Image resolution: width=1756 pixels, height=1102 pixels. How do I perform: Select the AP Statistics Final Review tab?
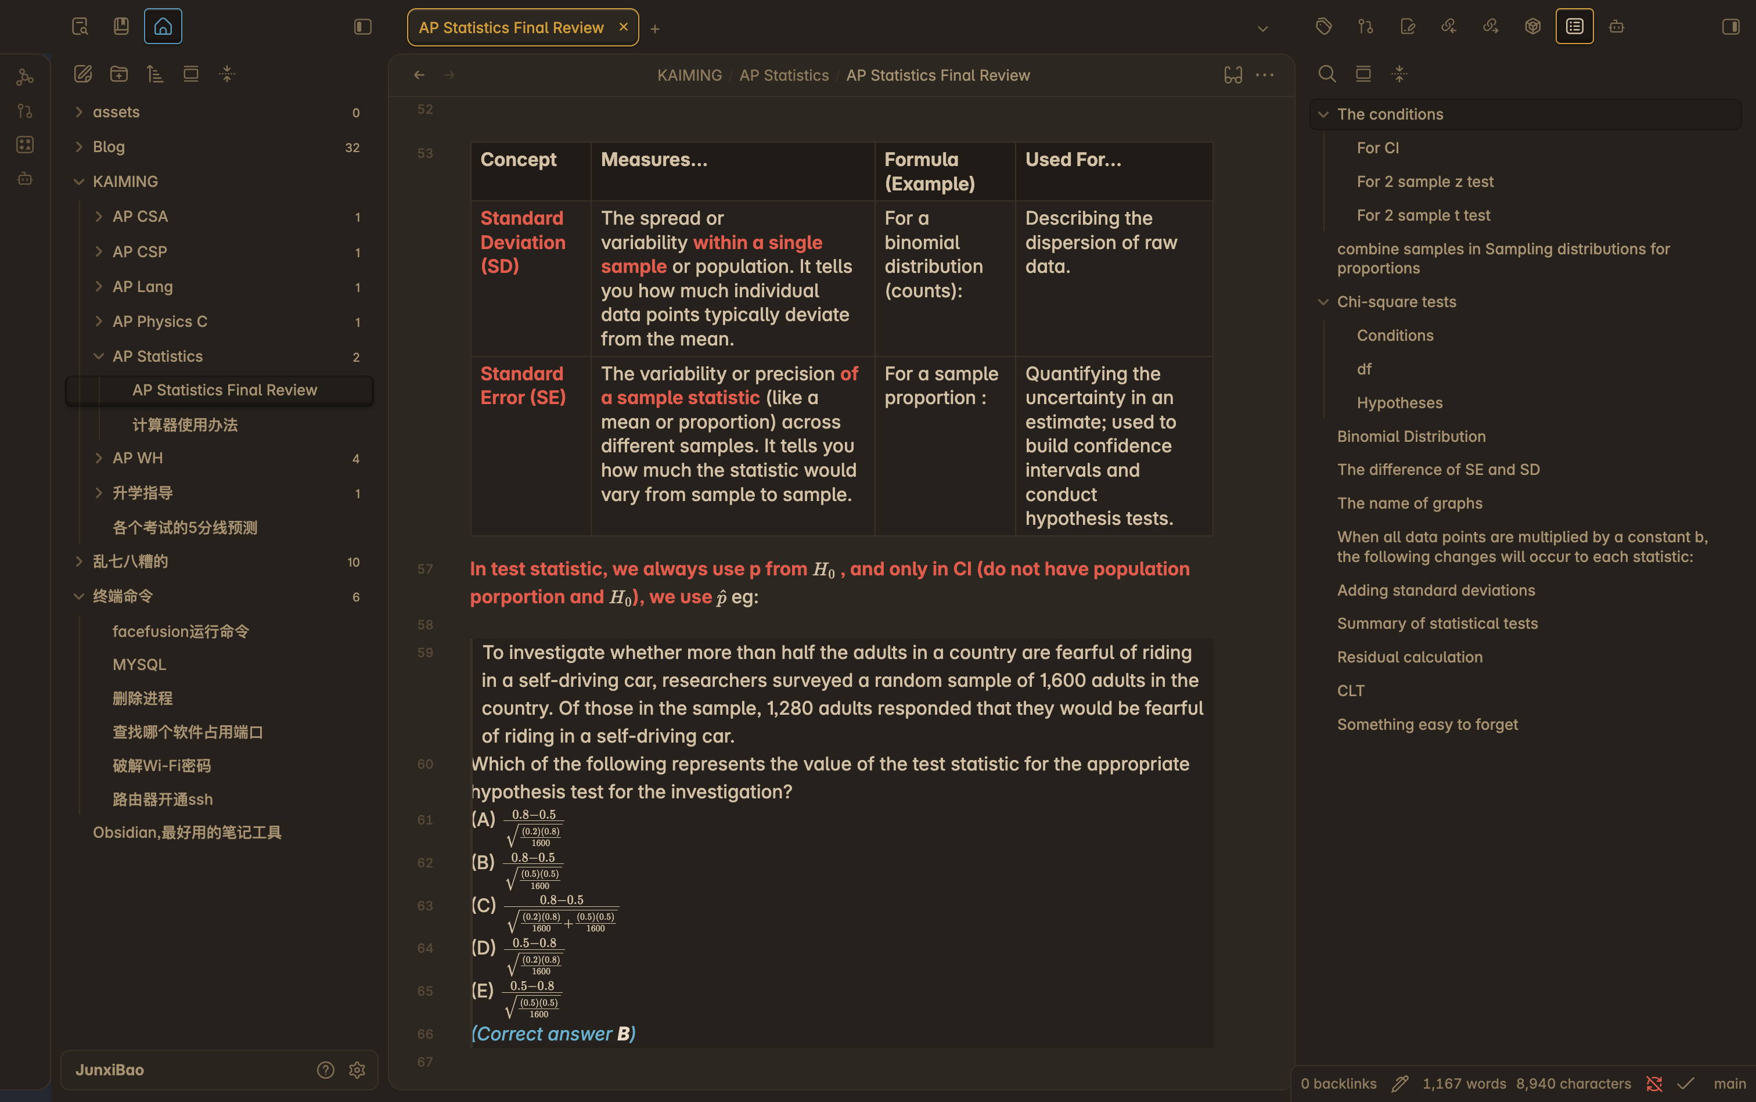point(510,28)
